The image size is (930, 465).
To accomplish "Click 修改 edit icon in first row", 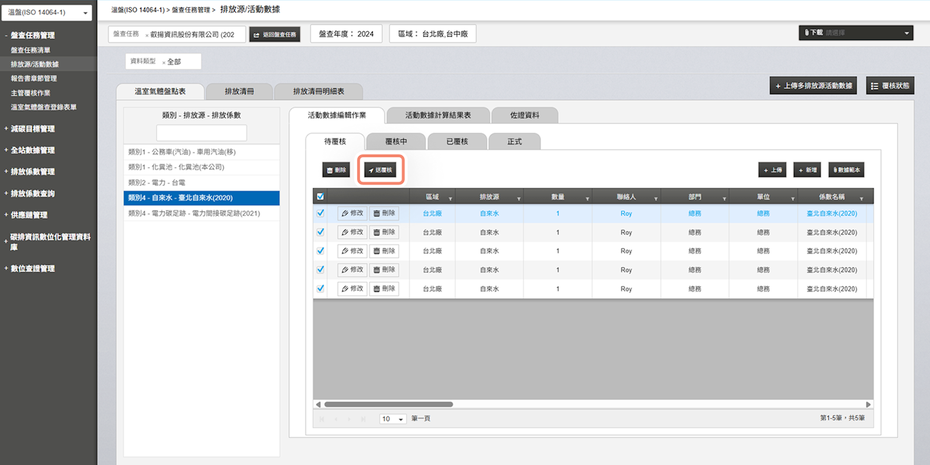I will pyautogui.click(x=352, y=213).
